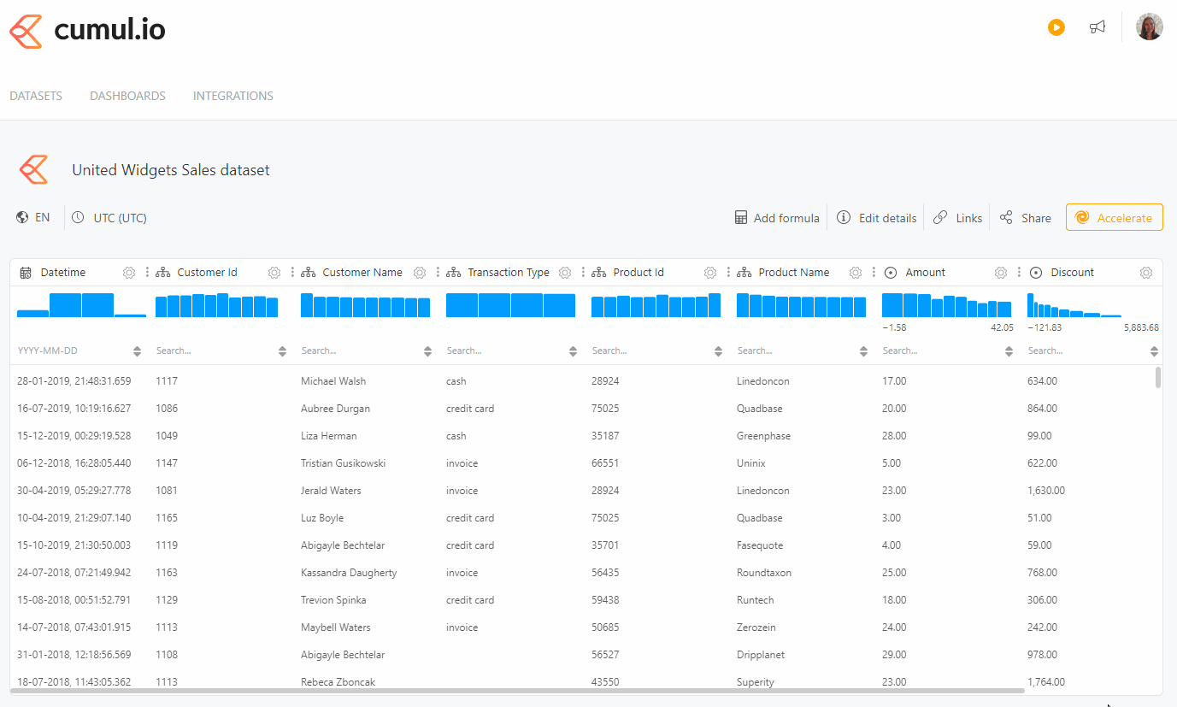The width and height of the screenshot is (1177, 707).
Task: Open settings gear for Customer Name column
Action: 420,273
